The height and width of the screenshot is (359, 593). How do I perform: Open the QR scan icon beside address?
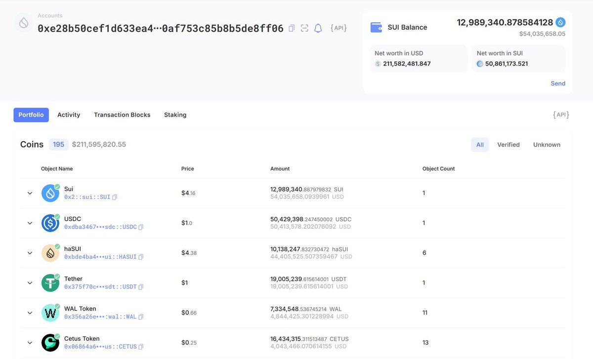304,28
